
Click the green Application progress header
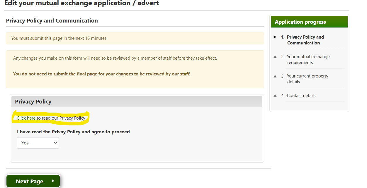(x=309, y=22)
